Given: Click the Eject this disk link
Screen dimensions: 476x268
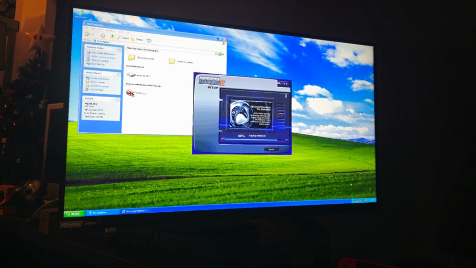Looking at the screenshot, I should click(96, 64).
